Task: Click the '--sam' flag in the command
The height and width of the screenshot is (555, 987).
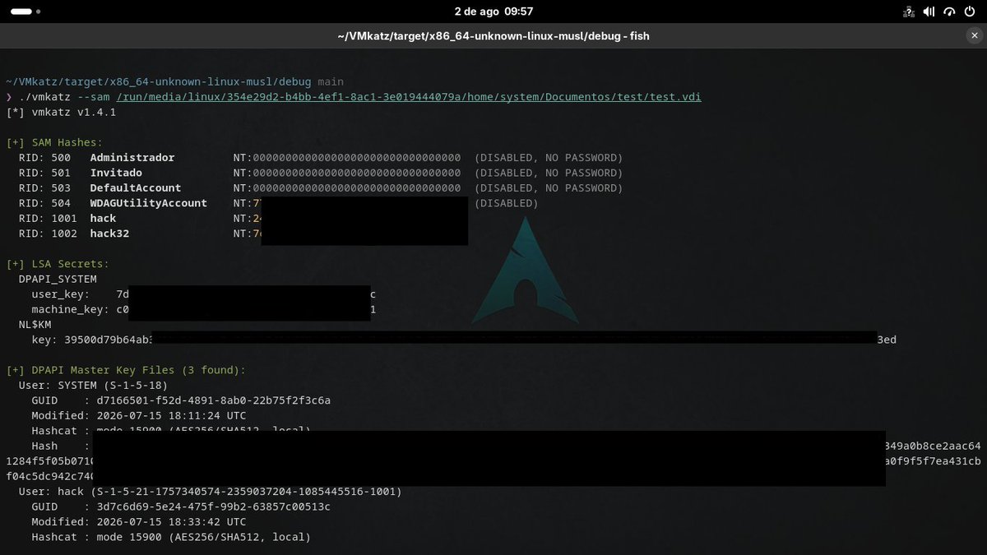Action: [94, 97]
